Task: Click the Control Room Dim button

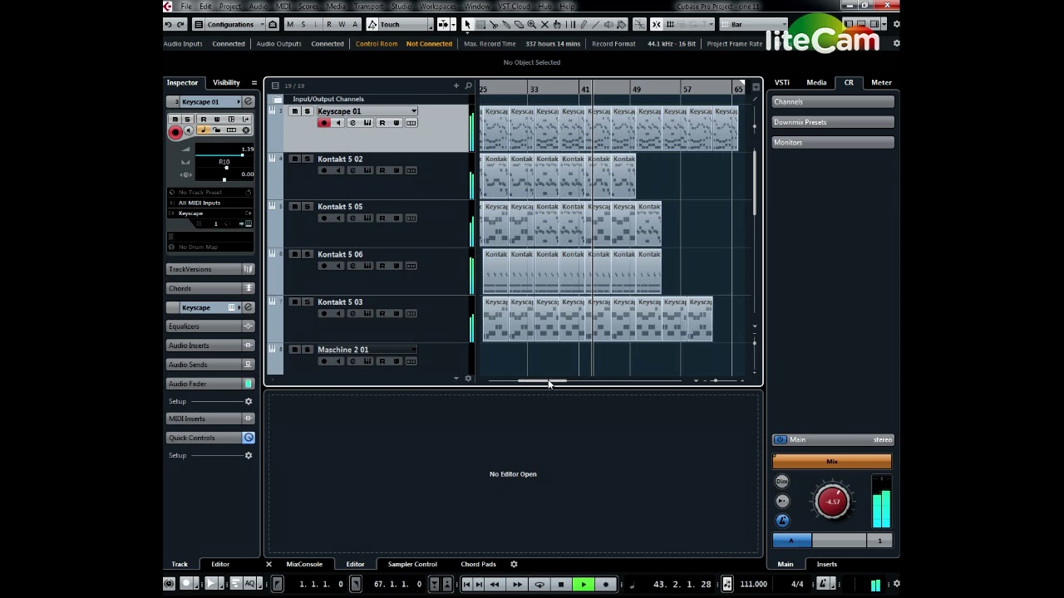Action: click(x=782, y=482)
